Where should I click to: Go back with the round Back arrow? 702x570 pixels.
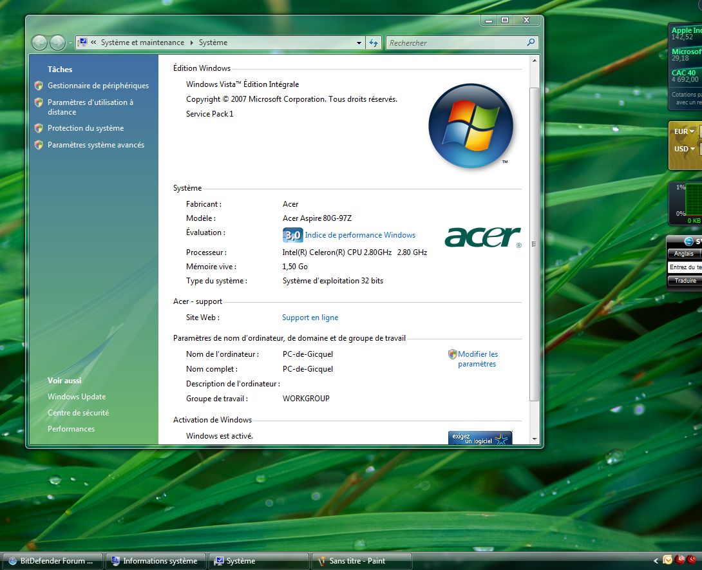coord(39,43)
